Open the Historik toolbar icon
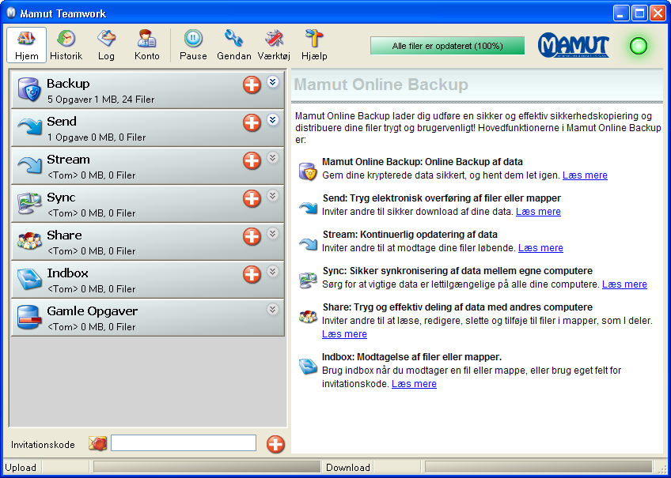The height and width of the screenshot is (478, 671). tap(66, 45)
